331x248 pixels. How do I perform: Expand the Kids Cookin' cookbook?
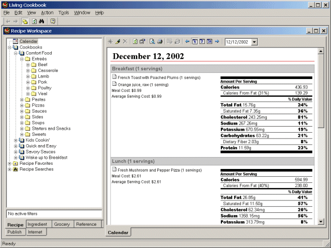(x=16, y=140)
